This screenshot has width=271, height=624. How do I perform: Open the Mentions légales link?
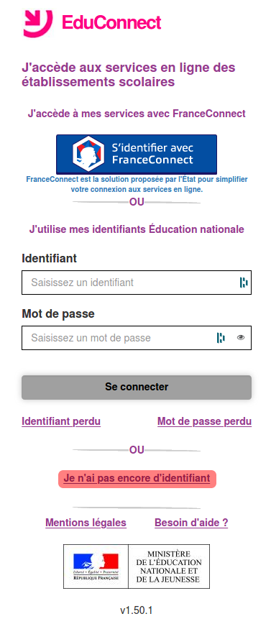86,523
